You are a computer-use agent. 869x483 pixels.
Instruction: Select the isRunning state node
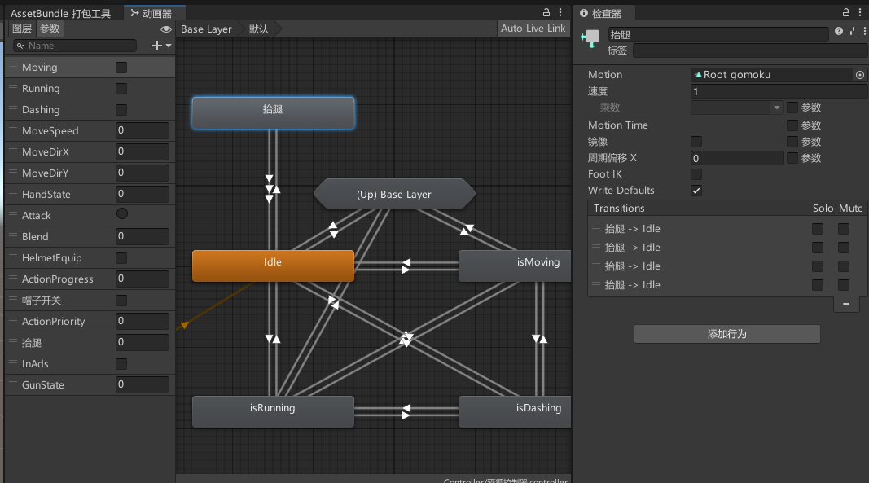(x=273, y=411)
